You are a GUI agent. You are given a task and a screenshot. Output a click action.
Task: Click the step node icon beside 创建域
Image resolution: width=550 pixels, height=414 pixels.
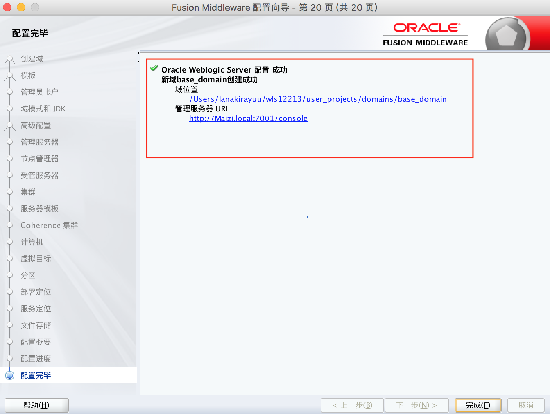(x=10, y=60)
